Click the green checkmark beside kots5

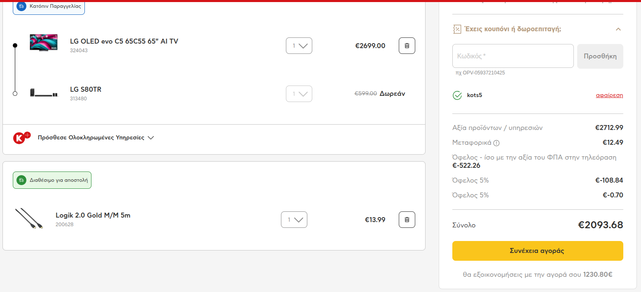[x=457, y=95]
